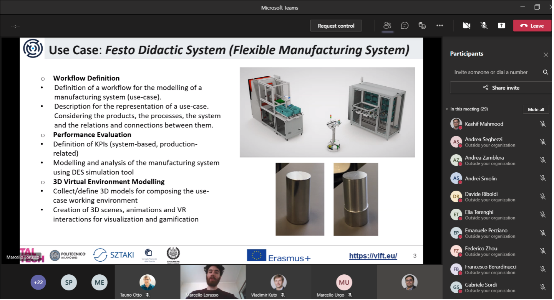Open the reactions raise hand icon
Viewport: 554px width, 300px height.
tap(422, 26)
